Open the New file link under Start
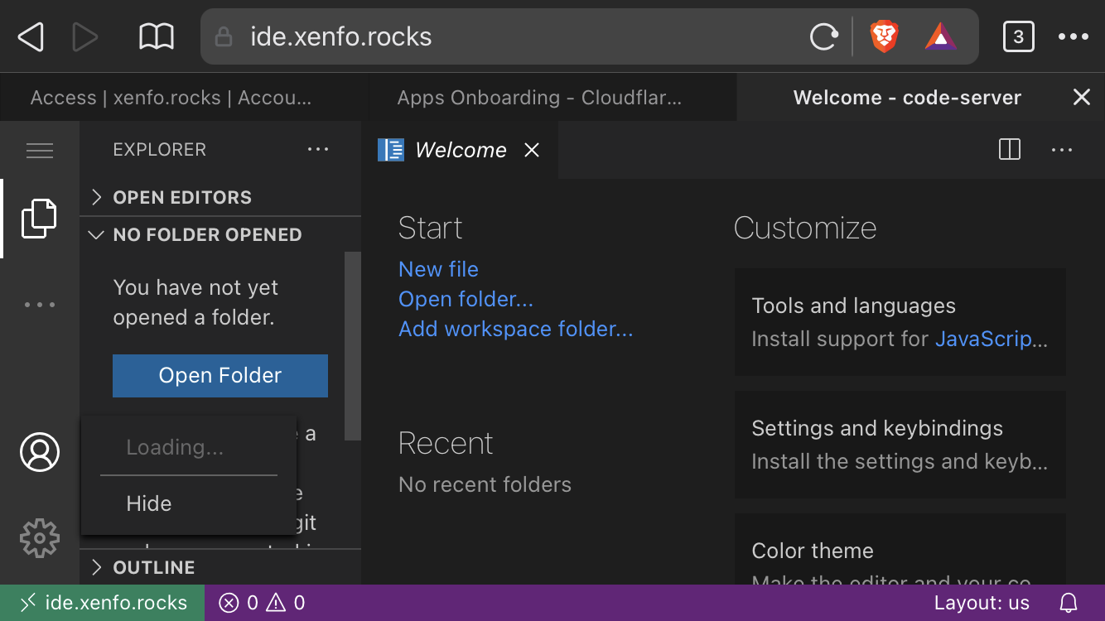1105x621 pixels. point(438,269)
